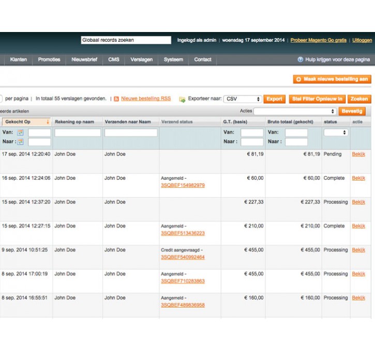The height and width of the screenshot is (351, 375).
Task: Open tracking link 3SQBEF513436223
Action: pyautogui.click(x=183, y=233)
